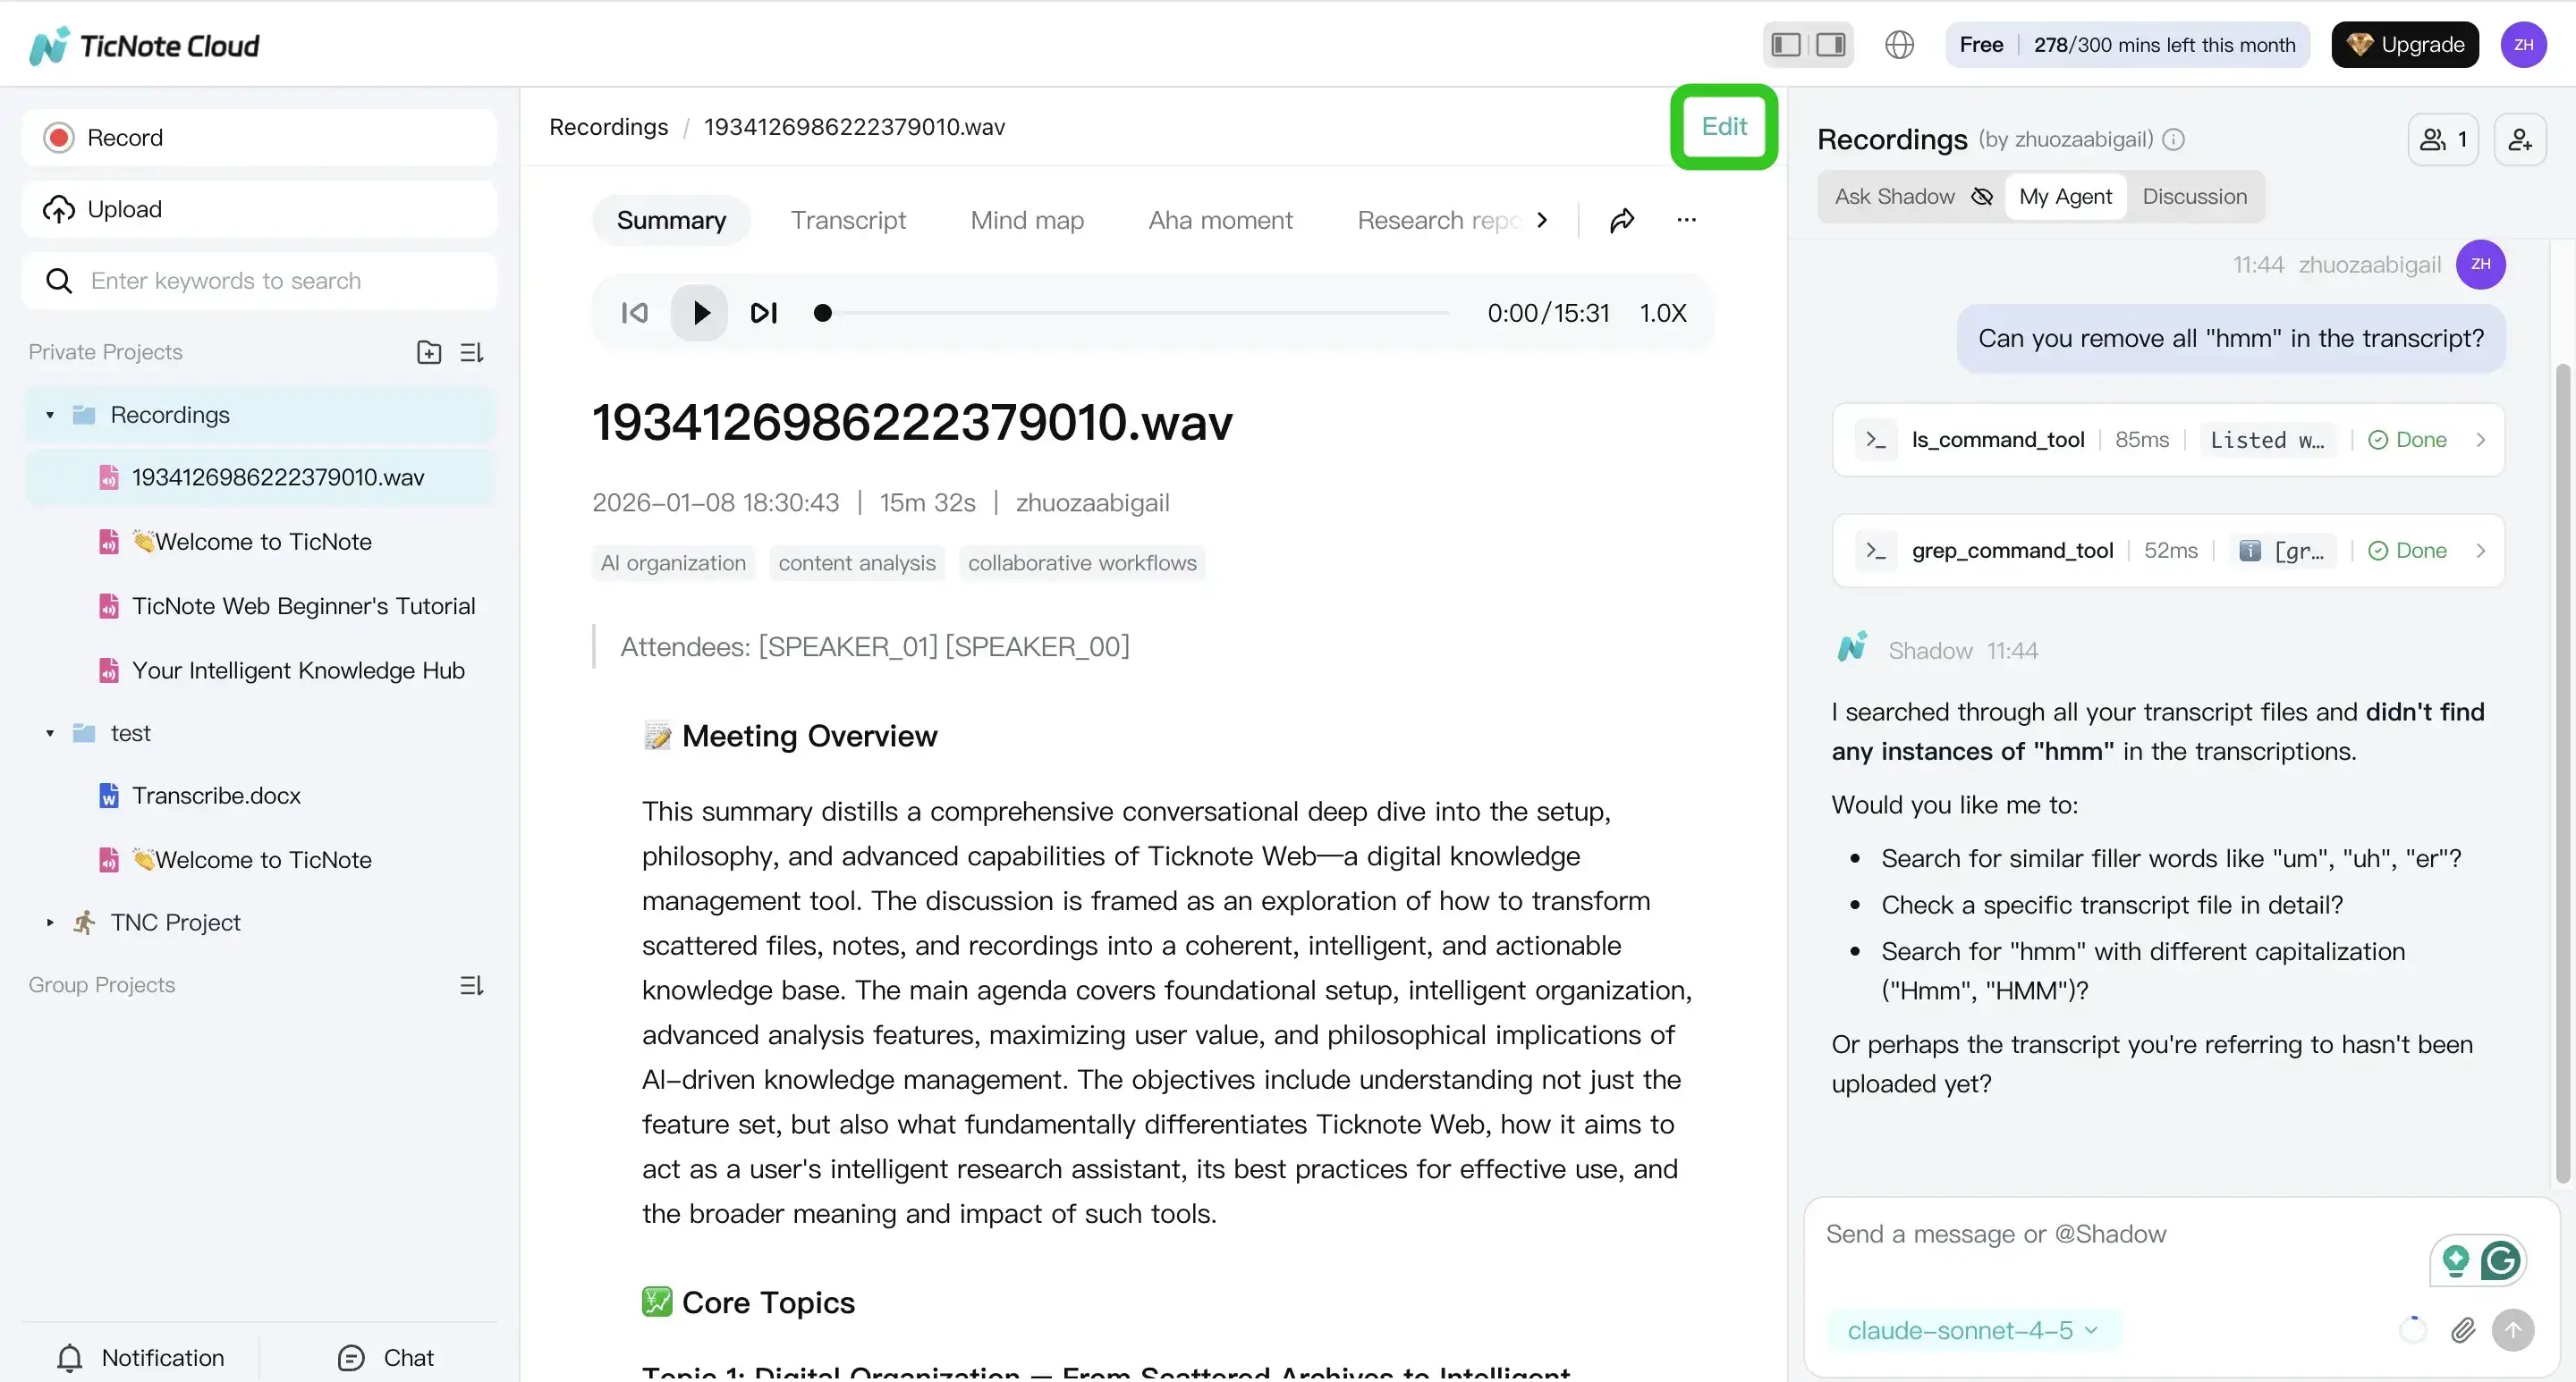The width and height of the screenshot is (2576, 1382).
Task: Click Upgrade to view paid plans
Action: [2405, 44]
